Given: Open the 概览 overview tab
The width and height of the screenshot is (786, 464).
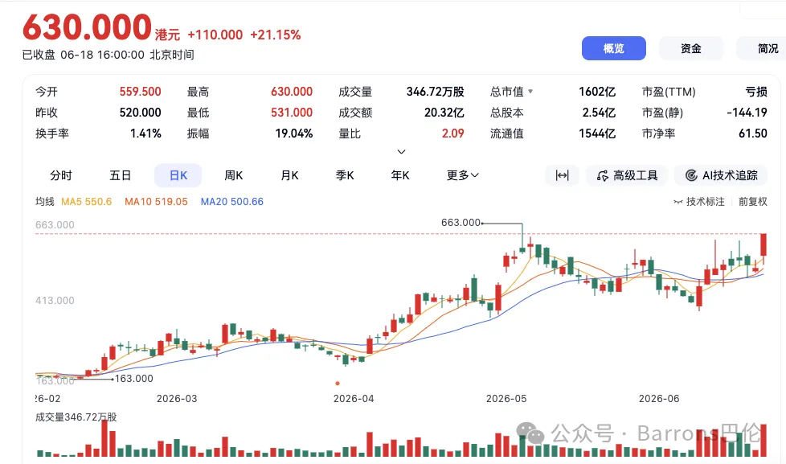Looking at the screenshot, I should click(x=613, y=48).
